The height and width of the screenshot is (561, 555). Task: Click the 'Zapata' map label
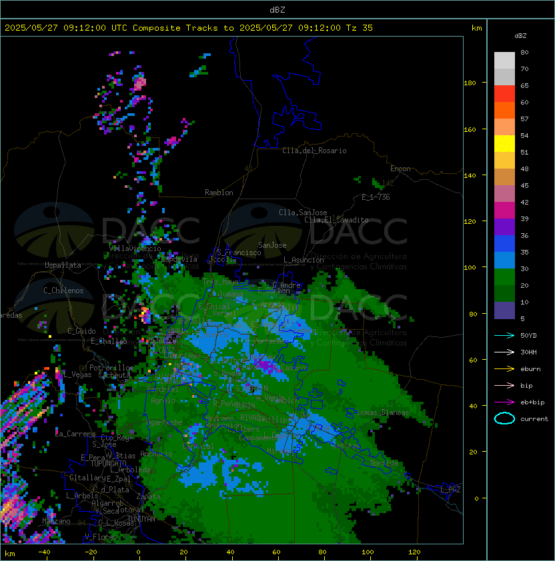click(148, 496)
